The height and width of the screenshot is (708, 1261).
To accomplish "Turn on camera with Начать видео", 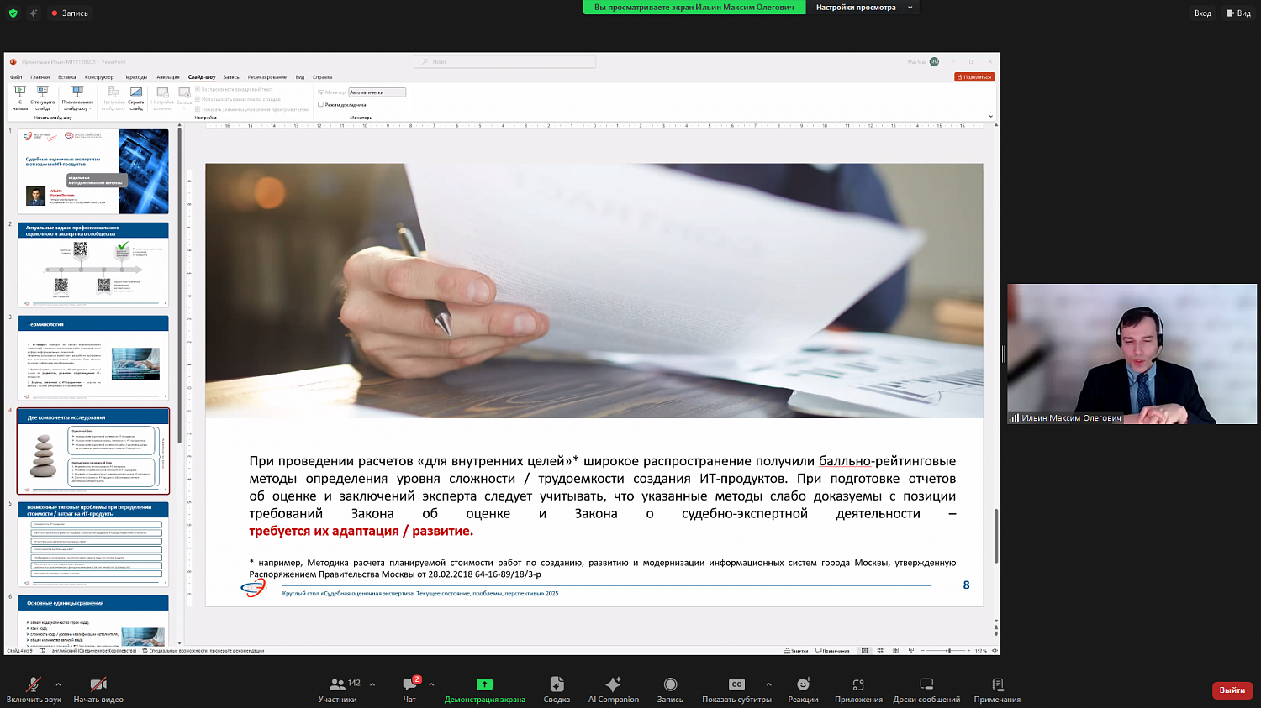I will click(98, 690).
